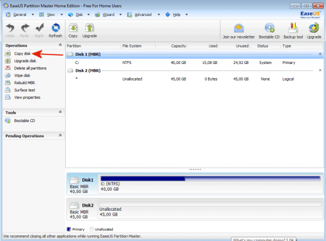
Task: Select the C: (NTFS) partition usage bar
Action: coord(210,178)
